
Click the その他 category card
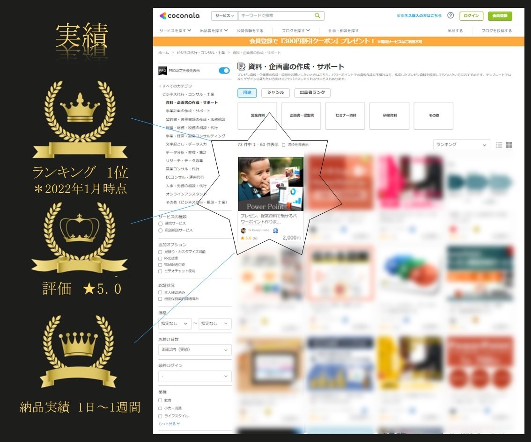click(434, 116)
